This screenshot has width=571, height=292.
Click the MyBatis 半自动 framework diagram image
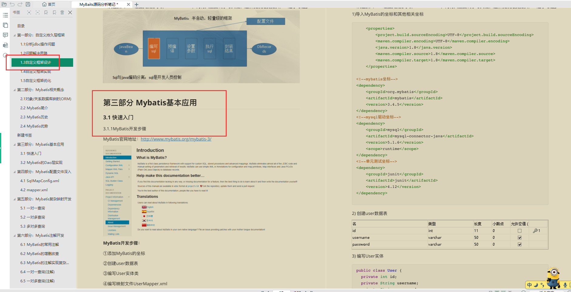[x=201, y=47]
